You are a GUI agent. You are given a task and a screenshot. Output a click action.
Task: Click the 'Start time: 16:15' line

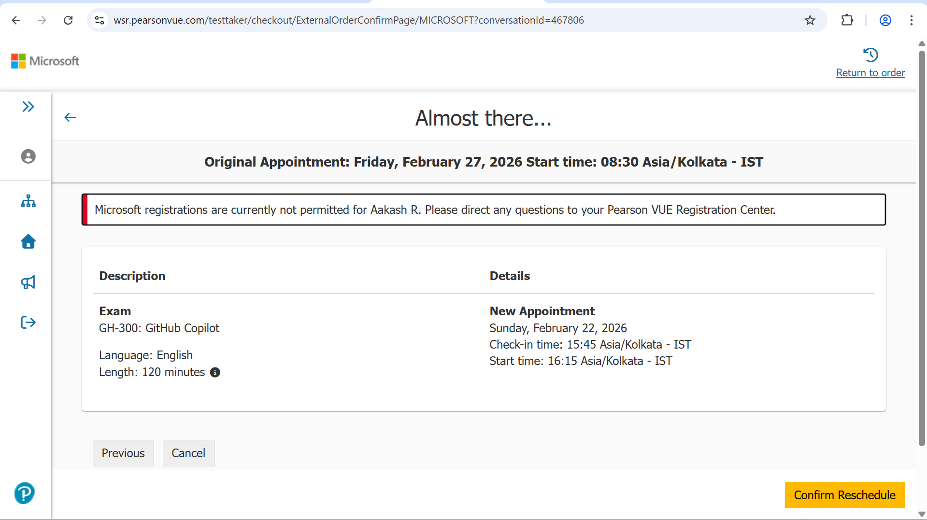(x=581, y=361)
